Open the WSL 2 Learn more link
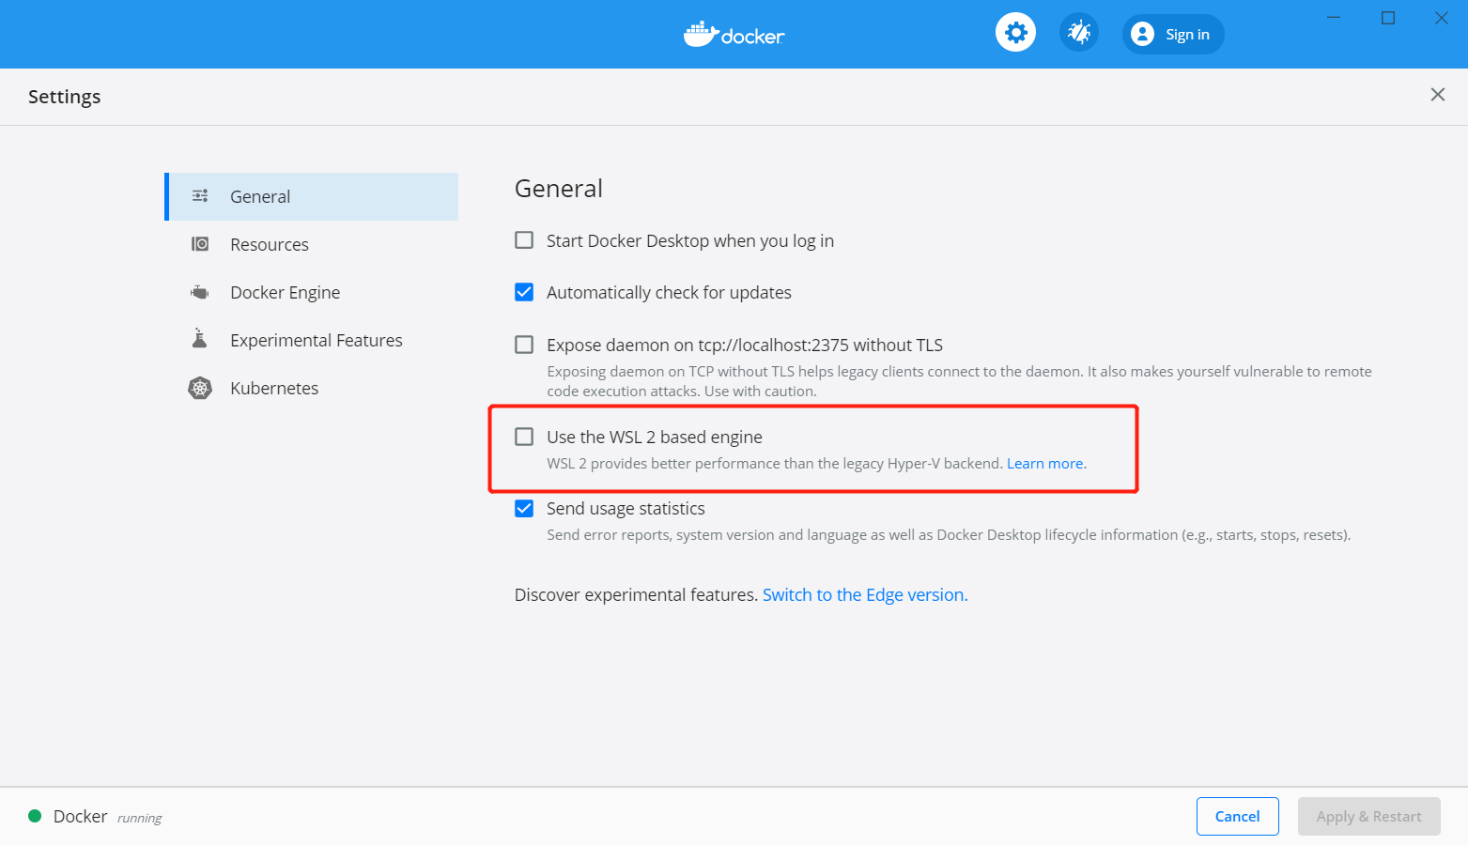The width and height of the screenshot is (1468, 845). click(x=1045, y=463)
